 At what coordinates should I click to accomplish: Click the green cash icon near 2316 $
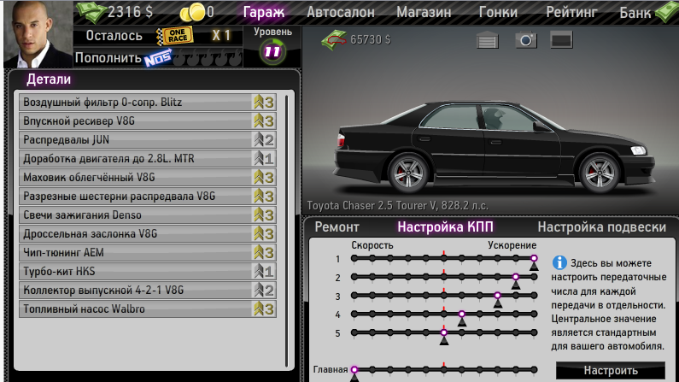91,12
